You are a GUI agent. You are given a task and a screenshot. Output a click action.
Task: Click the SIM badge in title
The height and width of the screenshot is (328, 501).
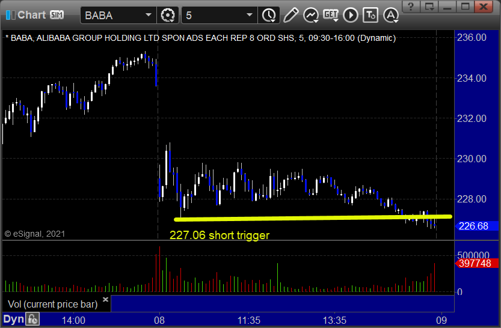coord(57,14)
